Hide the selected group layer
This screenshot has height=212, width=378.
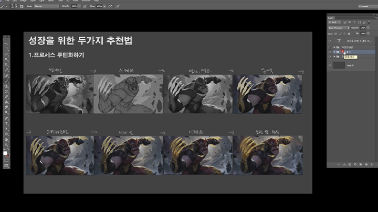coord(330,52)
